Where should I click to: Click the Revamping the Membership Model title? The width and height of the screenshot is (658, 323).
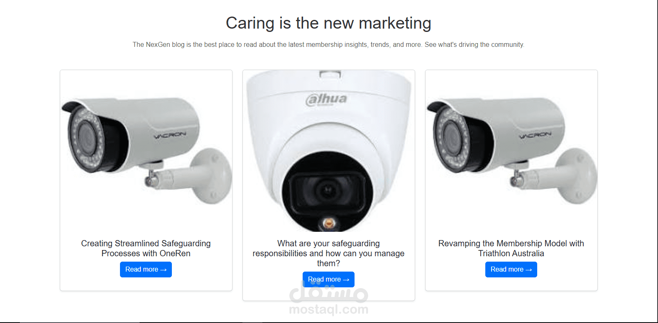(x=511, y=248)
